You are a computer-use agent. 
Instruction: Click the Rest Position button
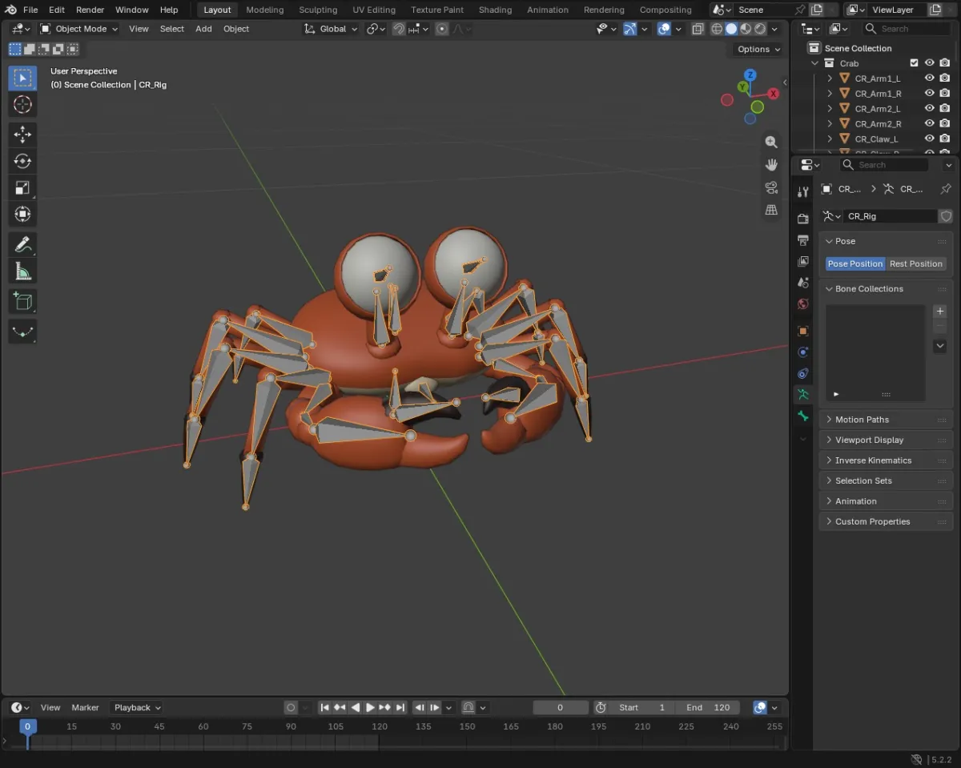[916, 263]
